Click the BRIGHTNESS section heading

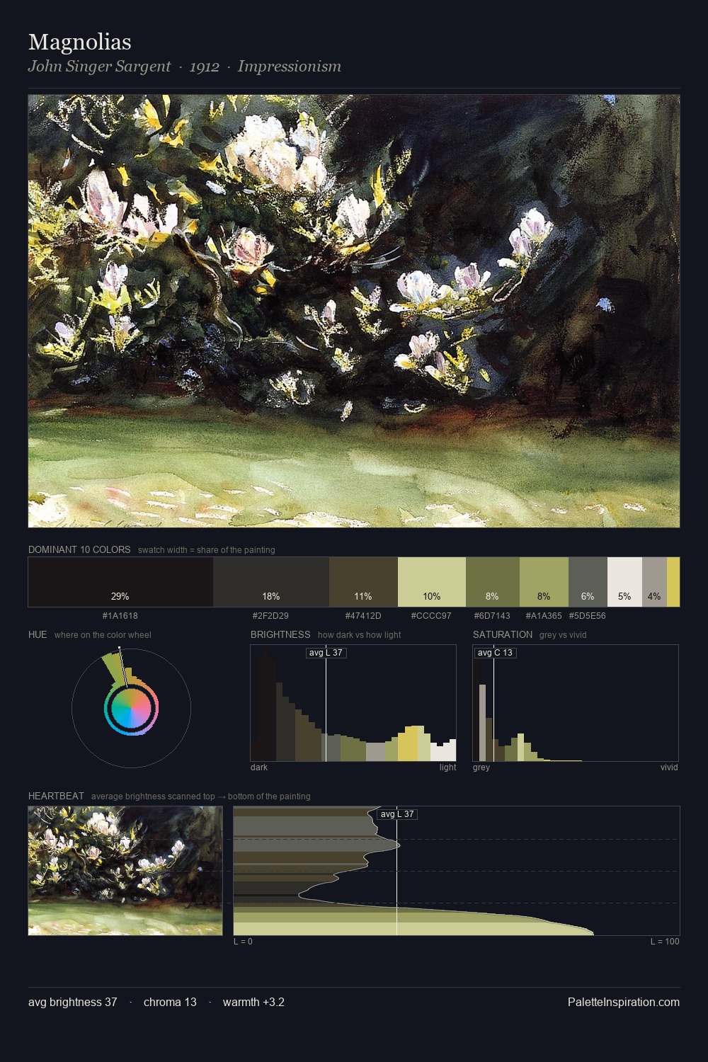pyautogui.click(x=280, y=634)
